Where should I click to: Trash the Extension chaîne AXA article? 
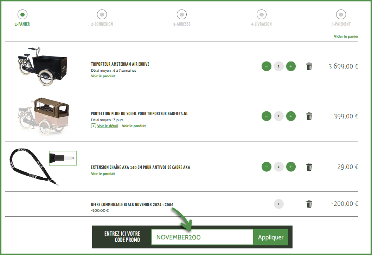tap(309, 167)
